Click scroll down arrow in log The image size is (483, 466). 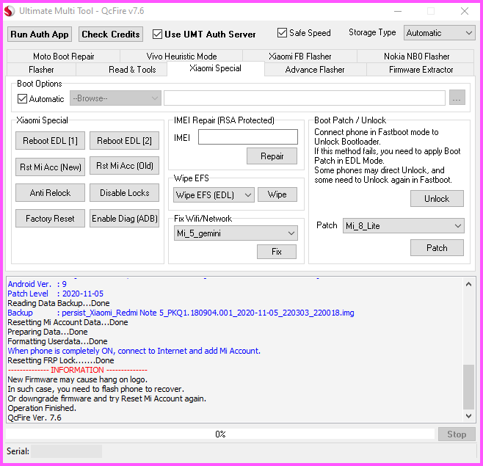click(x=468, y=416)
